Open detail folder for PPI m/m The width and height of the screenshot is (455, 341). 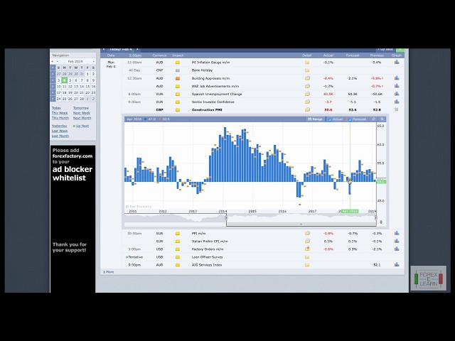307,234
